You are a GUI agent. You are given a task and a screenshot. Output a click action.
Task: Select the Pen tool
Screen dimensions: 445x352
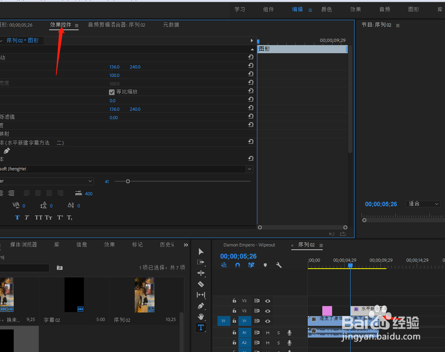coord(201,306)
